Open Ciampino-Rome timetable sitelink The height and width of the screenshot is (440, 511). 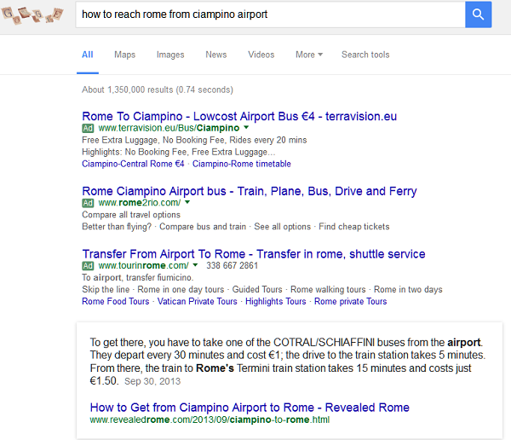[242, 164]
